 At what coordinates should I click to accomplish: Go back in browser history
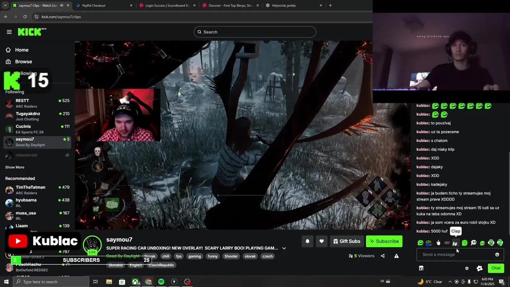coord(6,17)
